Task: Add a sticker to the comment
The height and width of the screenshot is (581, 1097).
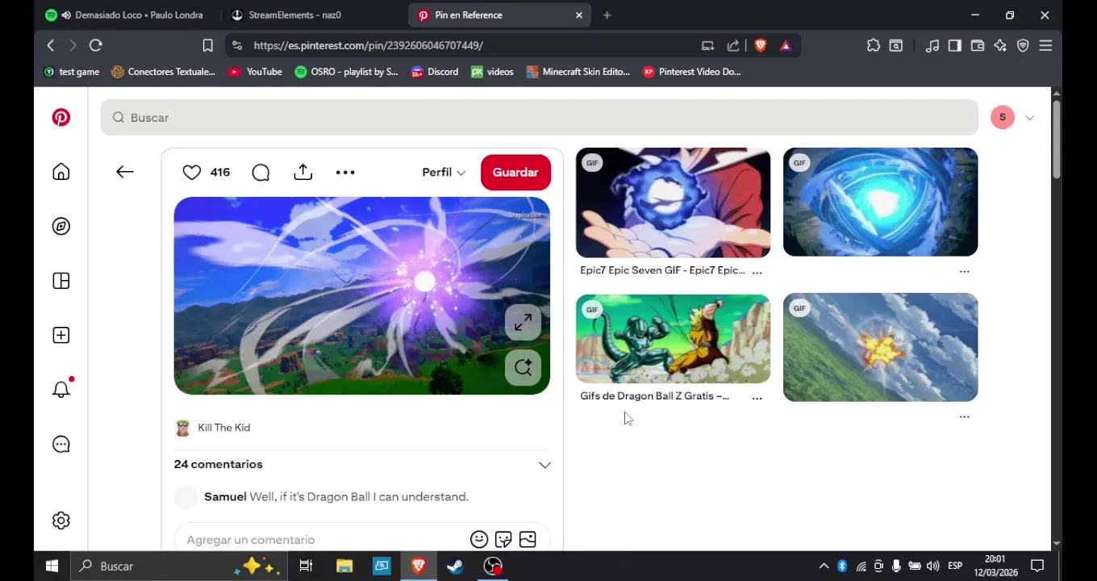Action: tap(503, 539)
